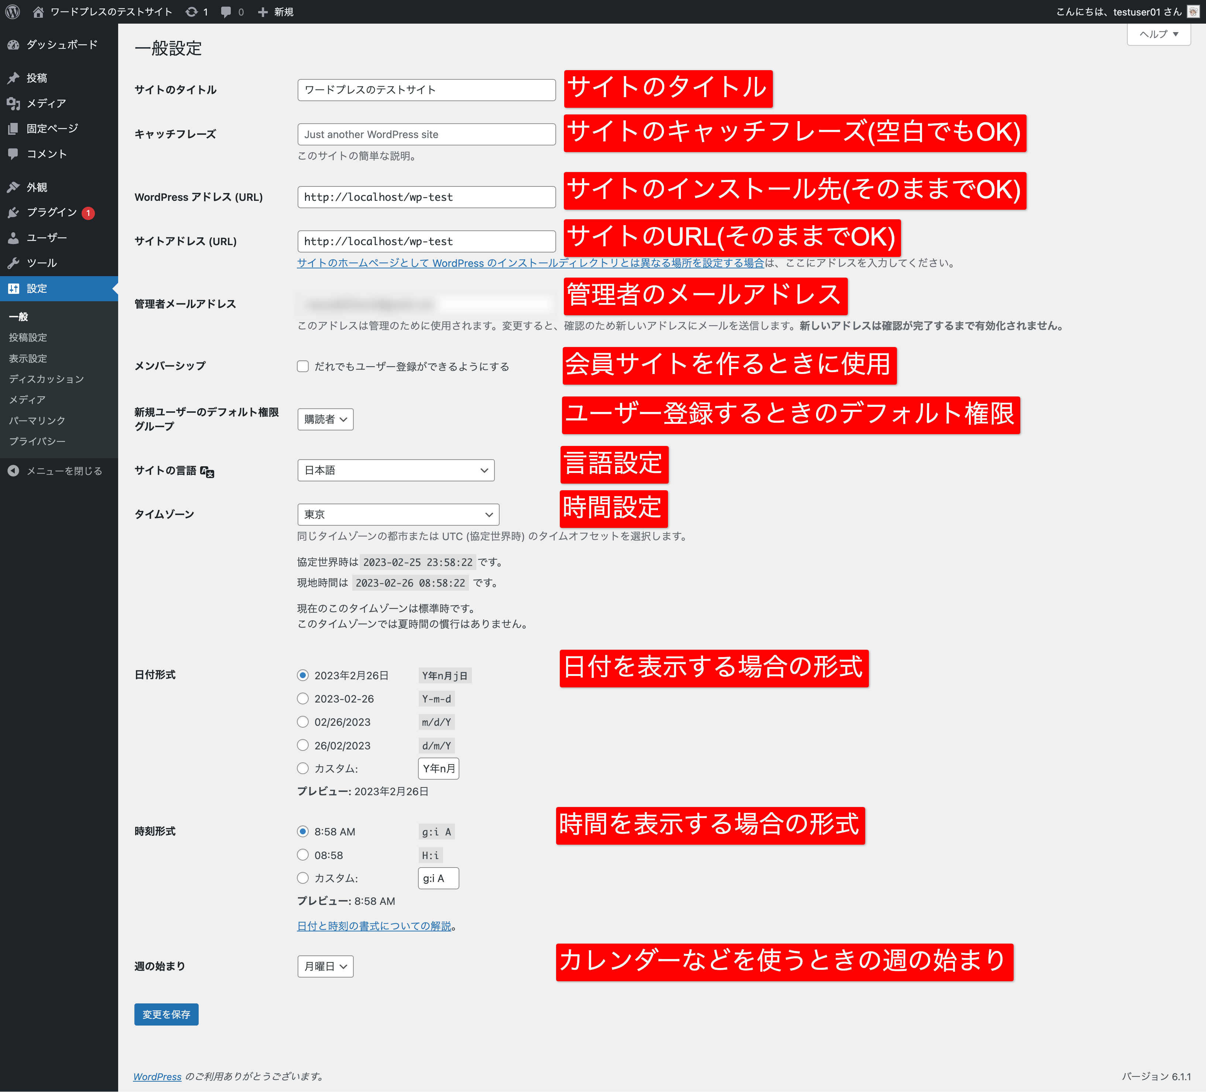Open the 東京 timezone dropdown
Image resolution: width=1206 pixels, height=1092 pixels.
pyautogui.click(x=398, y=514)
